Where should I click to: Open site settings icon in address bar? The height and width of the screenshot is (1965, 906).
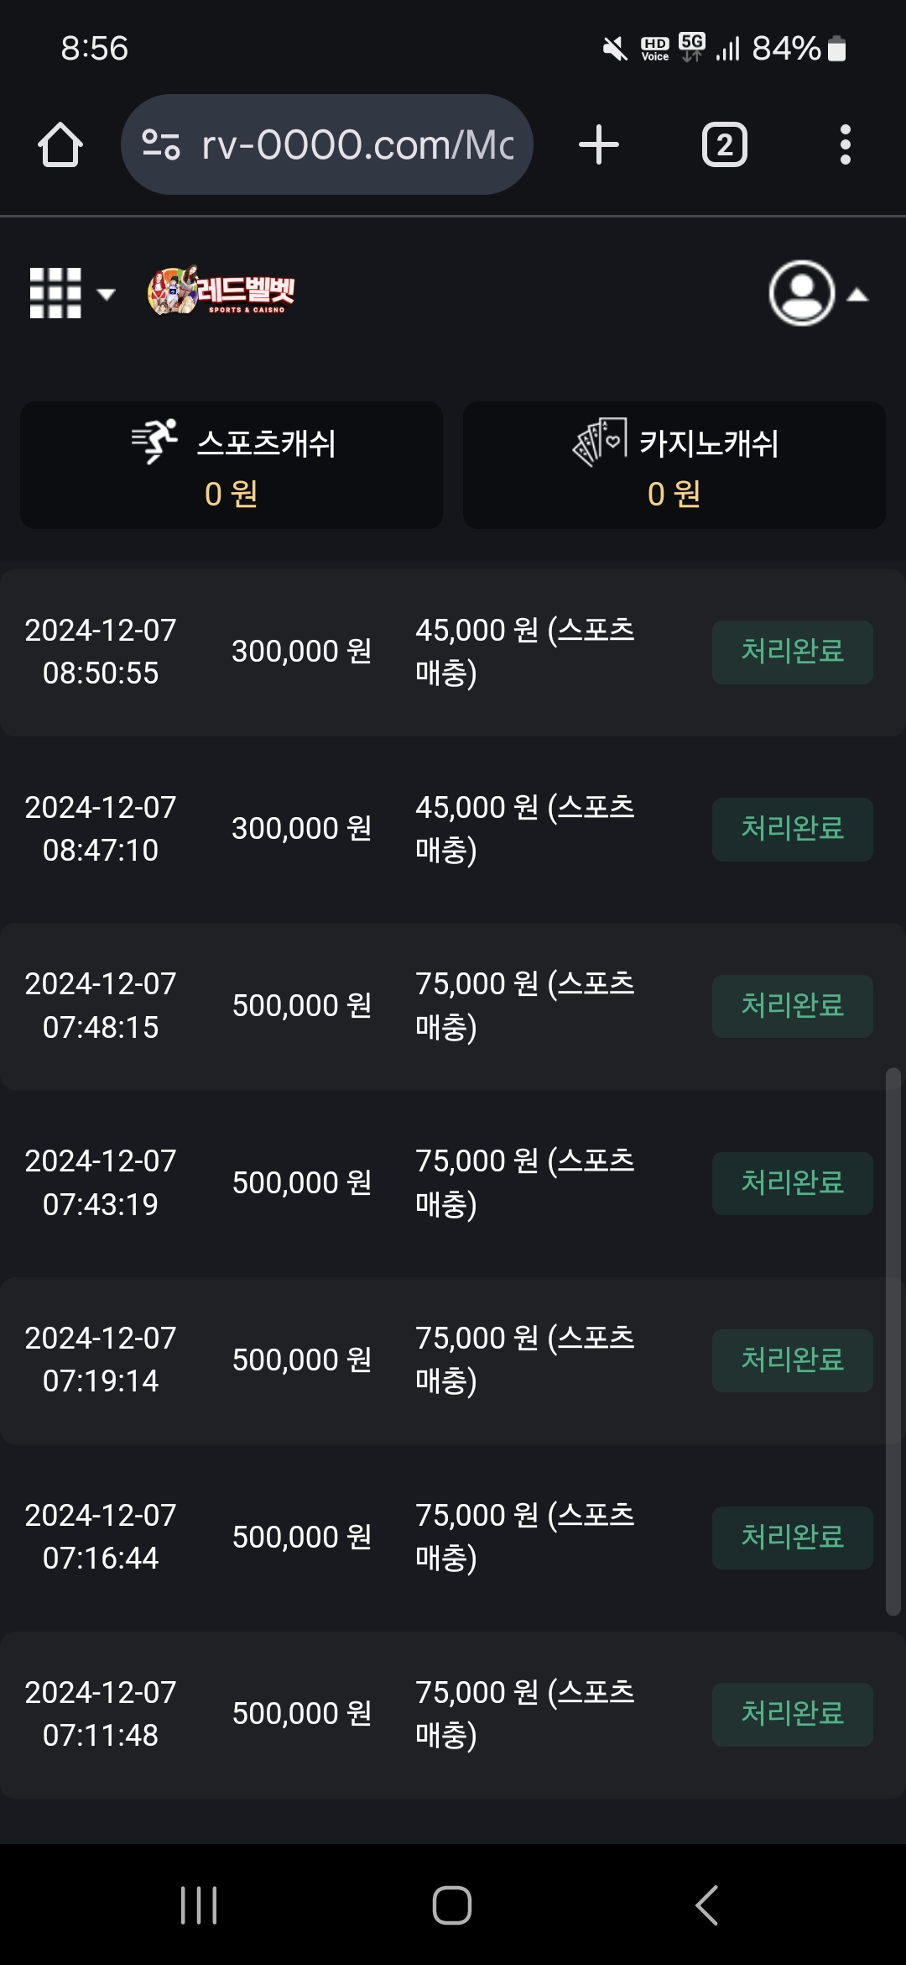tap(161, 145)
